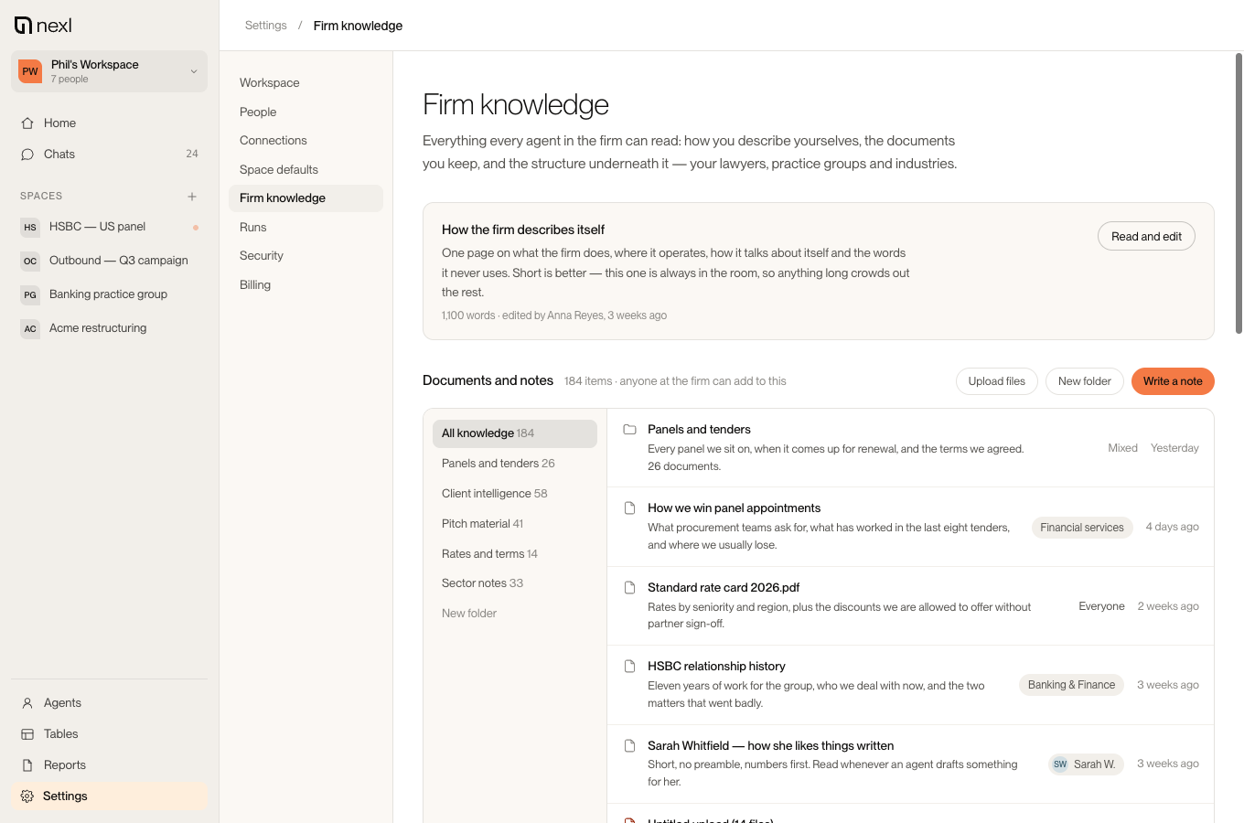Viewport: 1244px width, 823px height.
Task: Click the document icon for How we win panel appointments
Action: [629, 508]
